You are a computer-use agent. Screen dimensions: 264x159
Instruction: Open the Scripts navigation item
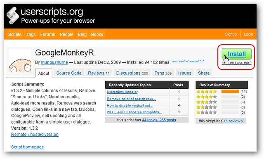(15, 34)
